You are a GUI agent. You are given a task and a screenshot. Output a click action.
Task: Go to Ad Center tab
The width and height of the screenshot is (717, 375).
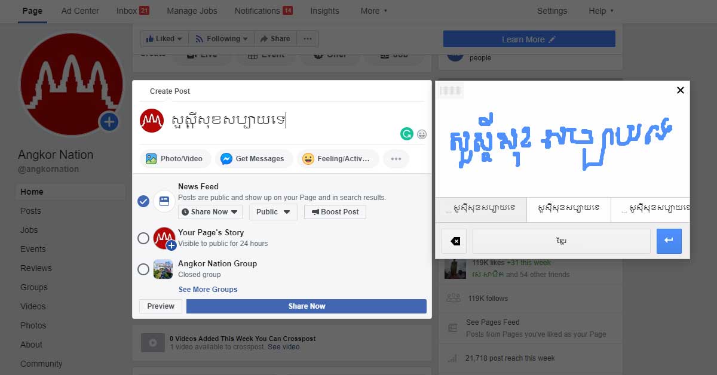[80, 11]
